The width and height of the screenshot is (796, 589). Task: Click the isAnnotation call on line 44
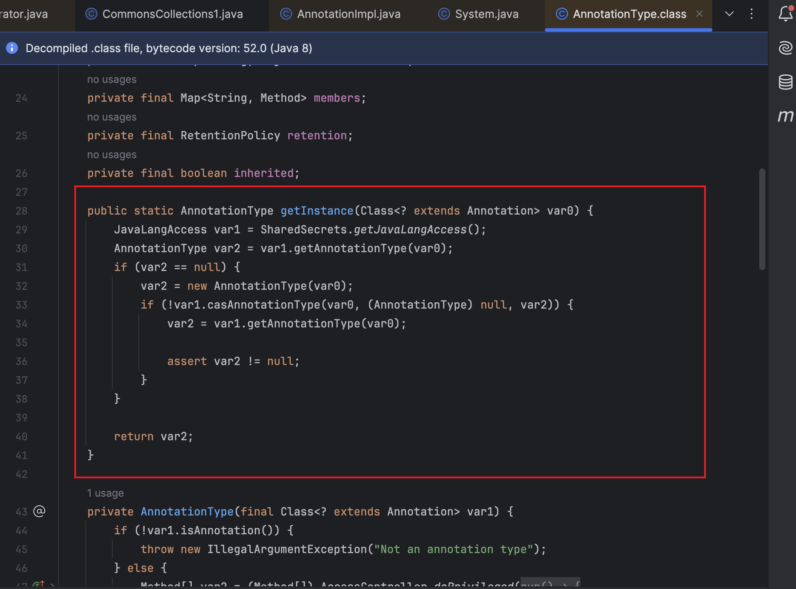pyautogui.click(x=220, y=530)
